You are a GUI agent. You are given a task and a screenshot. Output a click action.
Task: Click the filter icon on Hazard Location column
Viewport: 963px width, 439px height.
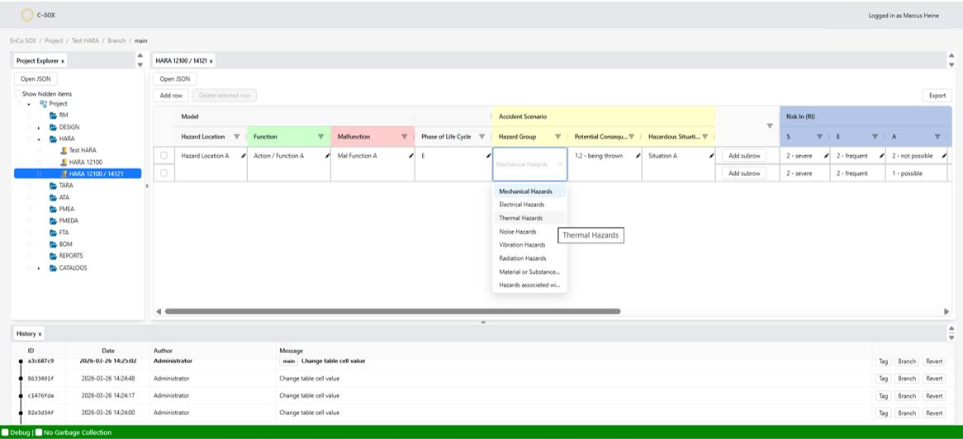[x=237, y=137]
